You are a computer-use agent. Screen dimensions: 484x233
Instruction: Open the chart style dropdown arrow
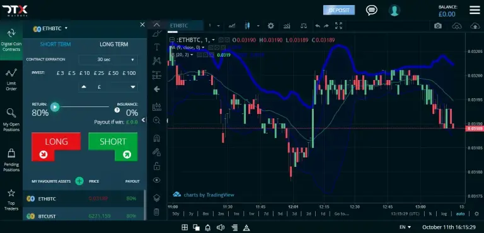tap(258, 26)
